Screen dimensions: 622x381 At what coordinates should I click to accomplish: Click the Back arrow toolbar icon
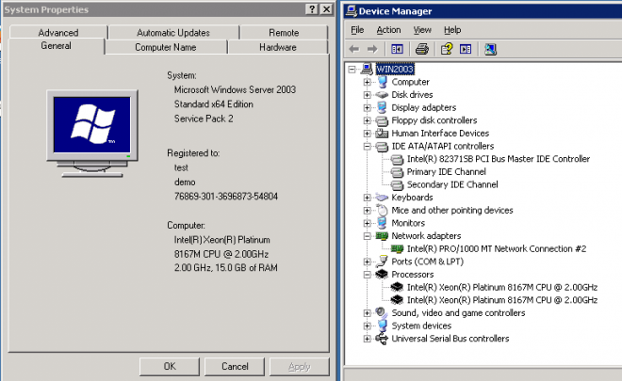pyautogui.click(x=353, y=49)
